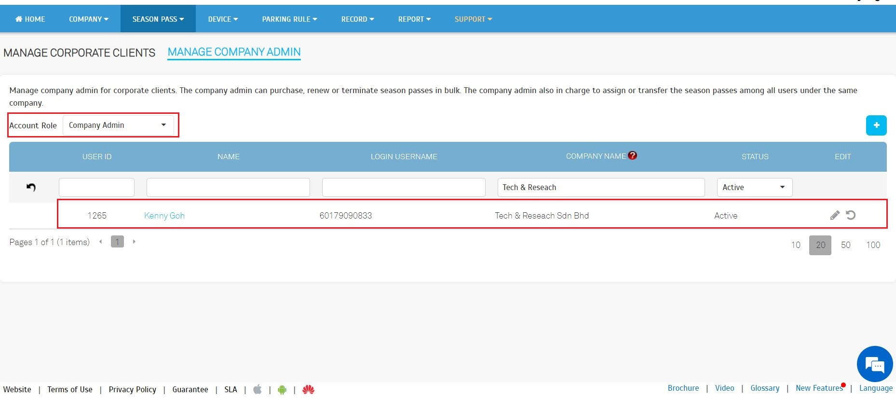Click the undo filter reset arrow icon
Viewport: 896px width, 398px height.
tap(31, 187)
